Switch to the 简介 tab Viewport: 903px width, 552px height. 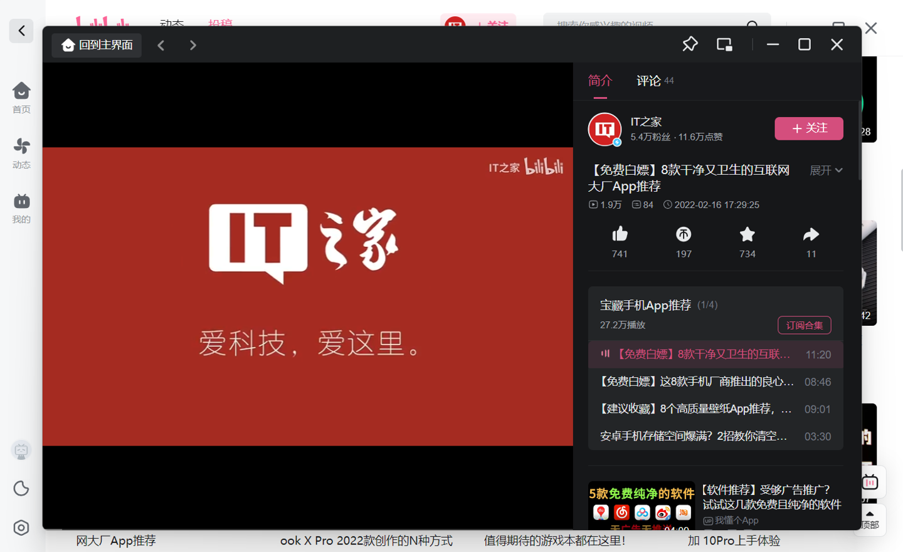(x=600, y=81)
